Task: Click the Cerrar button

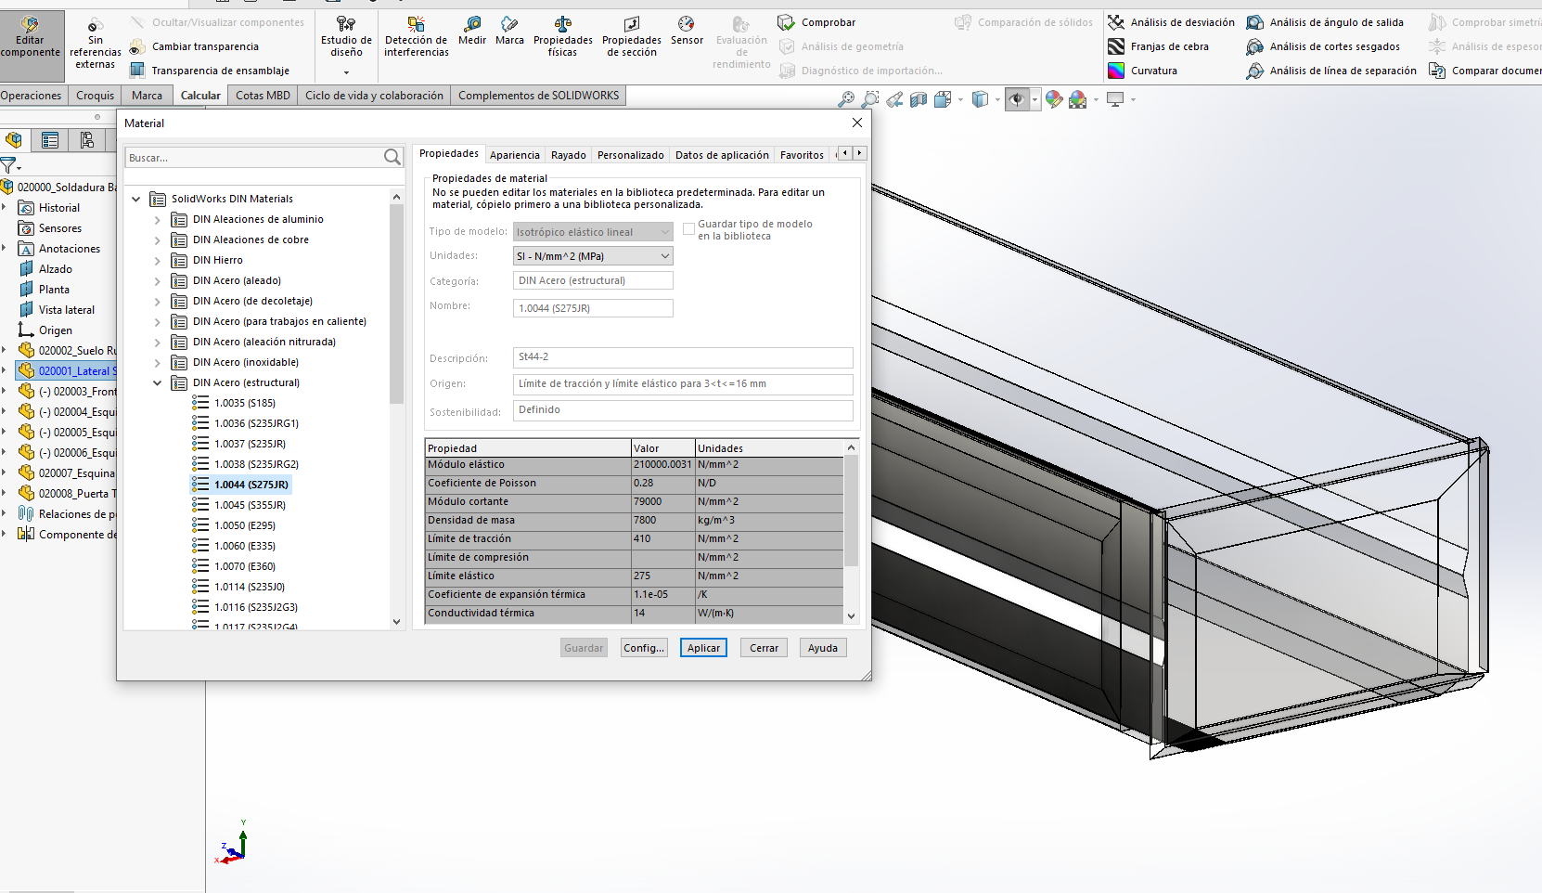Action: coord(764,648)
